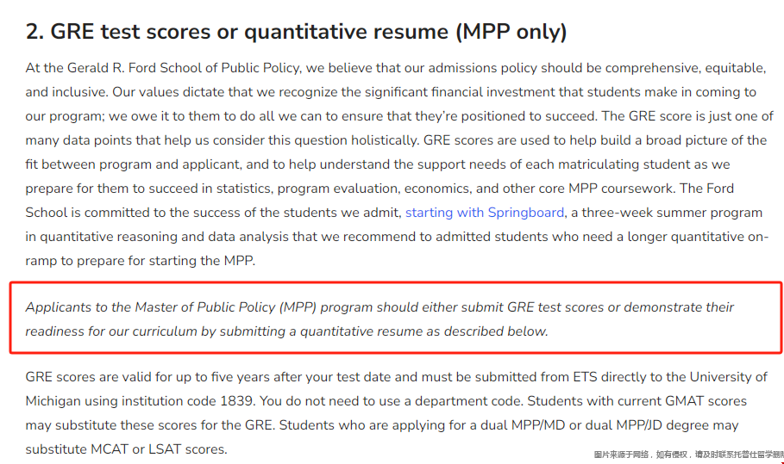Click the "(MPP only)" part of heading
The width and height of the screenshot is (784, 464).
click(x=511, y=32)
